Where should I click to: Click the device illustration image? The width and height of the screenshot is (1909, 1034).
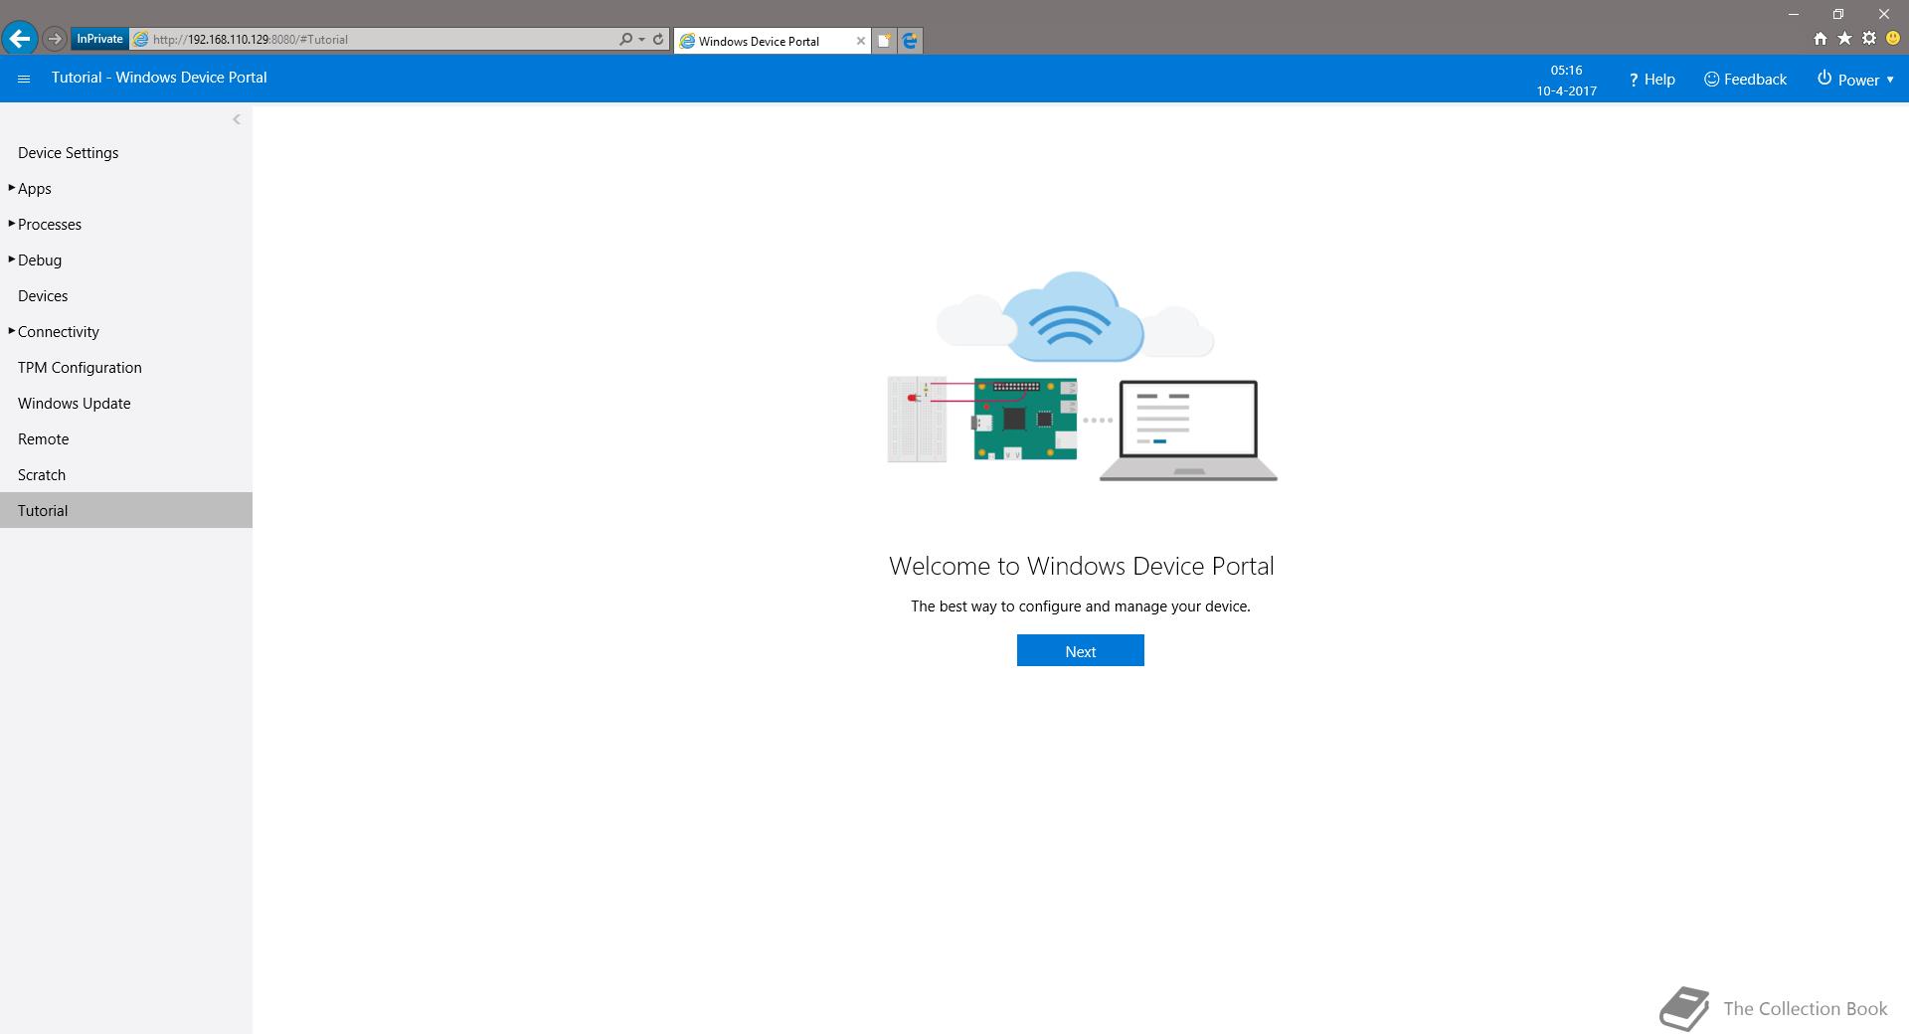point(1082,377)
